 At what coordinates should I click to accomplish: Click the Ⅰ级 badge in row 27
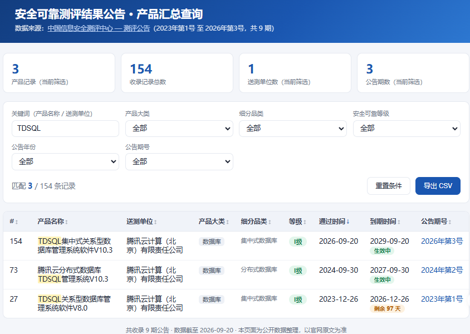[x=297, y=299]
